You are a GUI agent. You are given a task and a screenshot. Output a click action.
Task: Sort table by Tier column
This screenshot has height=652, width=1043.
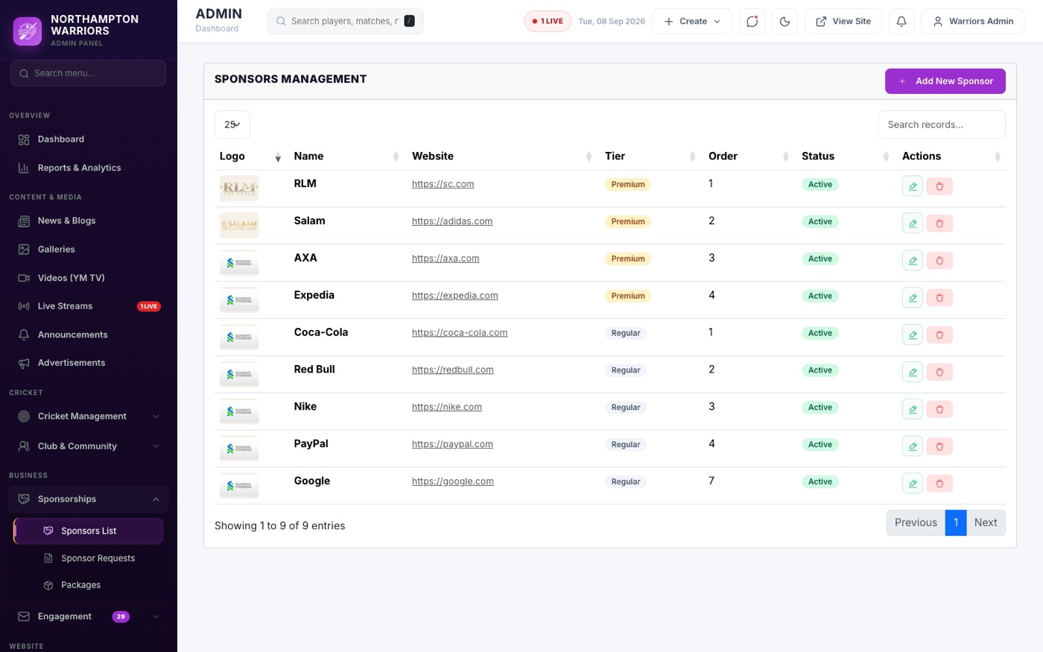tap(650, 156)
